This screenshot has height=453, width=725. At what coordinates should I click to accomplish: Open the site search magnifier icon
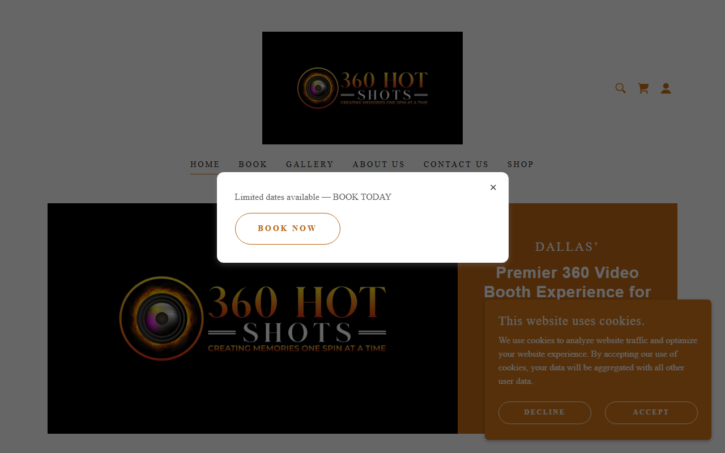[x=621, y=88]
